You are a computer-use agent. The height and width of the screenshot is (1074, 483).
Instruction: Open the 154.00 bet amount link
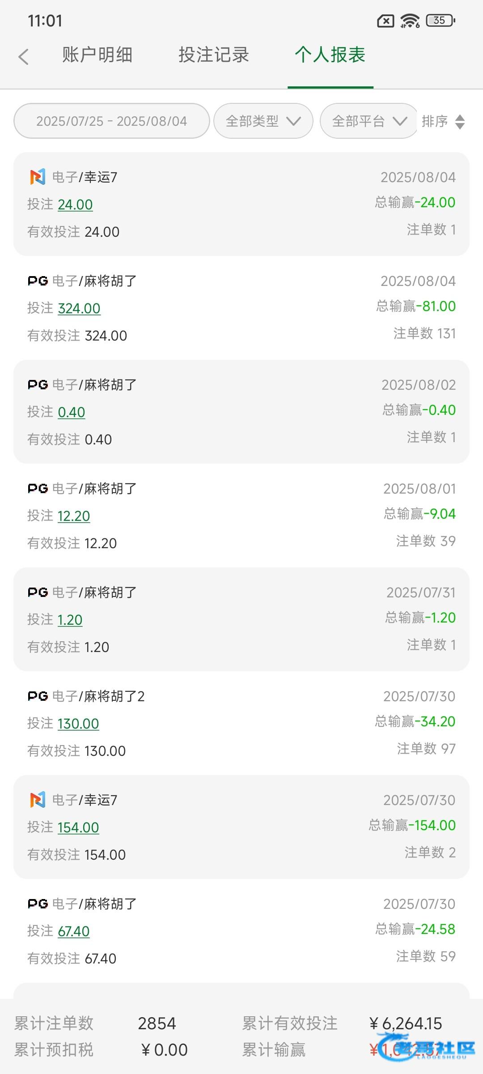click(78, 827)
